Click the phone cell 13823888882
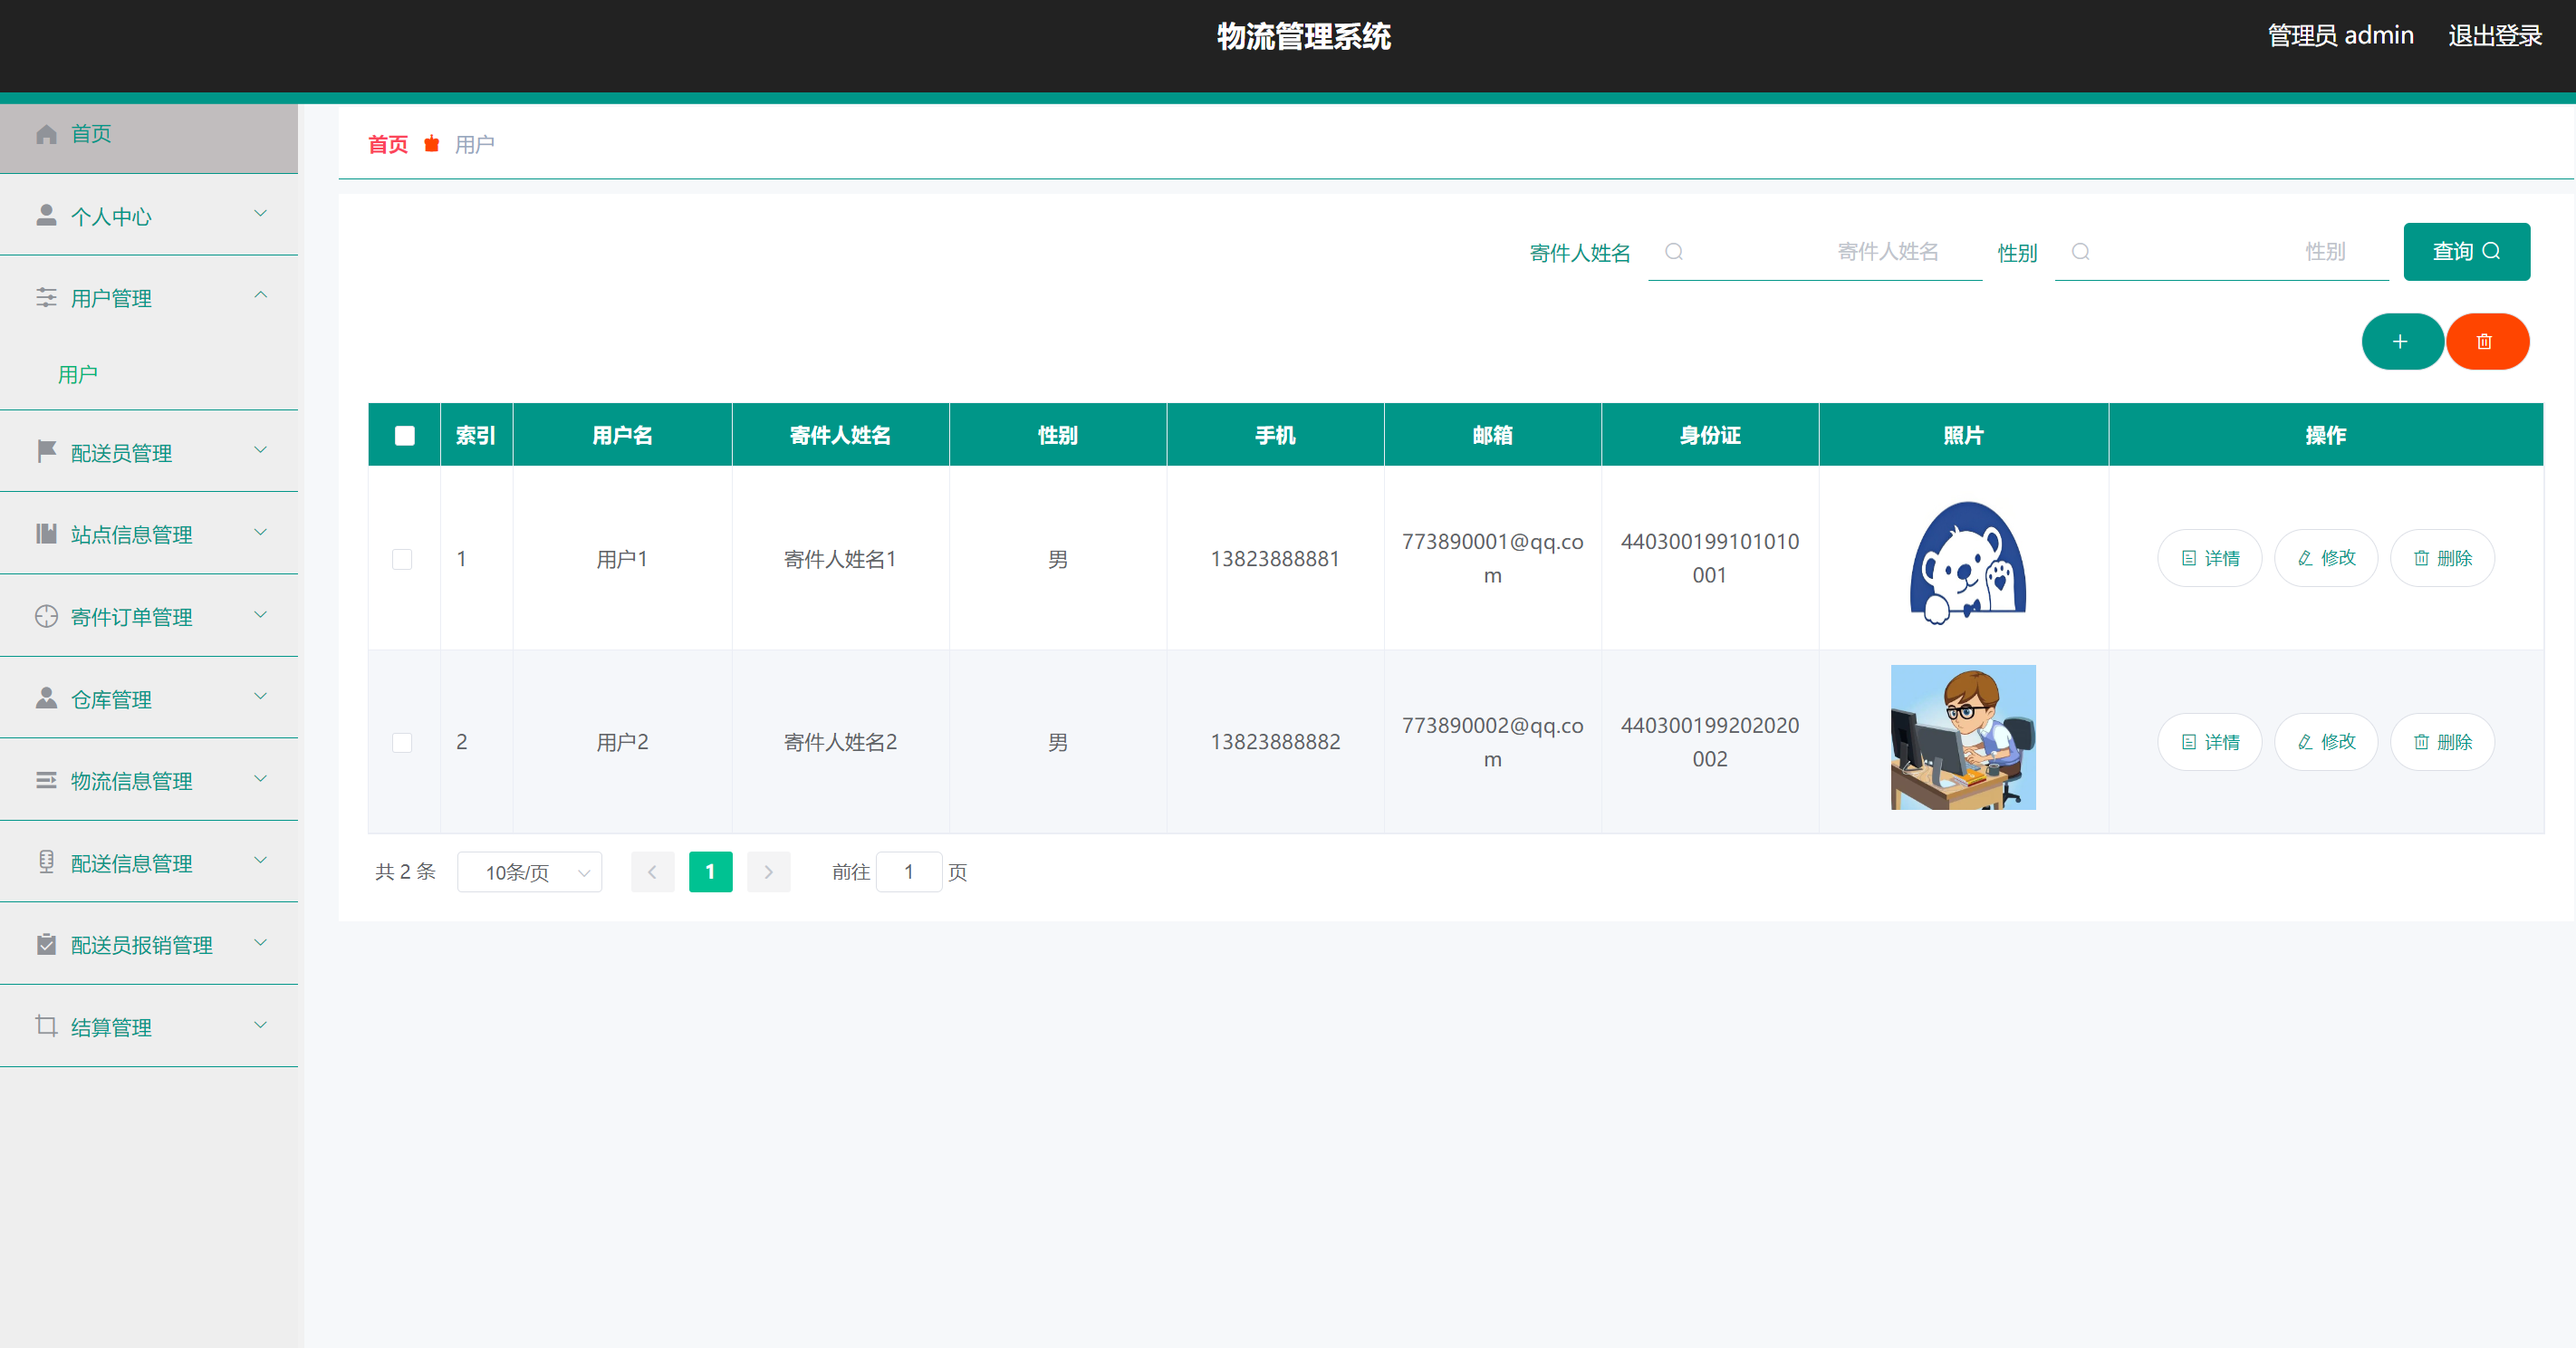Screen dimensions: 2576x1348 (1275, 742)
